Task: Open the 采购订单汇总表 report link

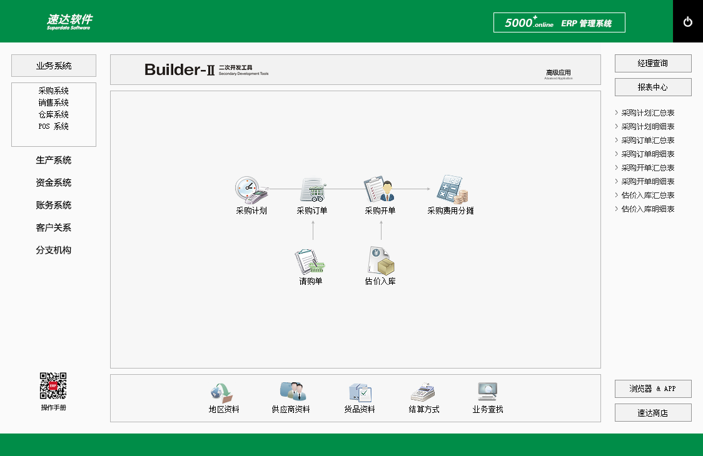Action: (x=648, y=141)
